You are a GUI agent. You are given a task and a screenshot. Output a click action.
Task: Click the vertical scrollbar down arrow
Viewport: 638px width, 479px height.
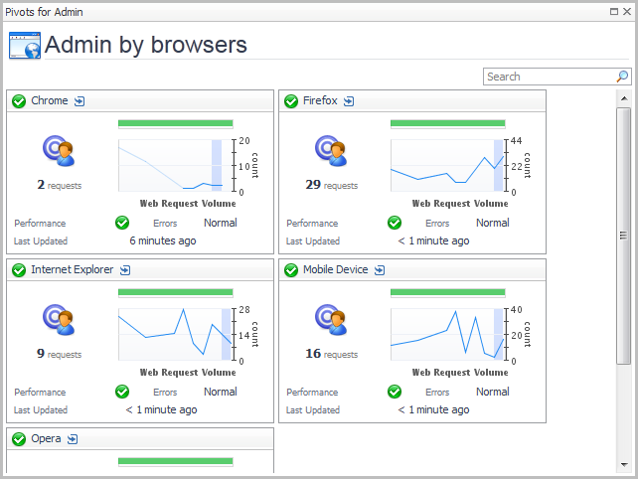pos(623,463)
